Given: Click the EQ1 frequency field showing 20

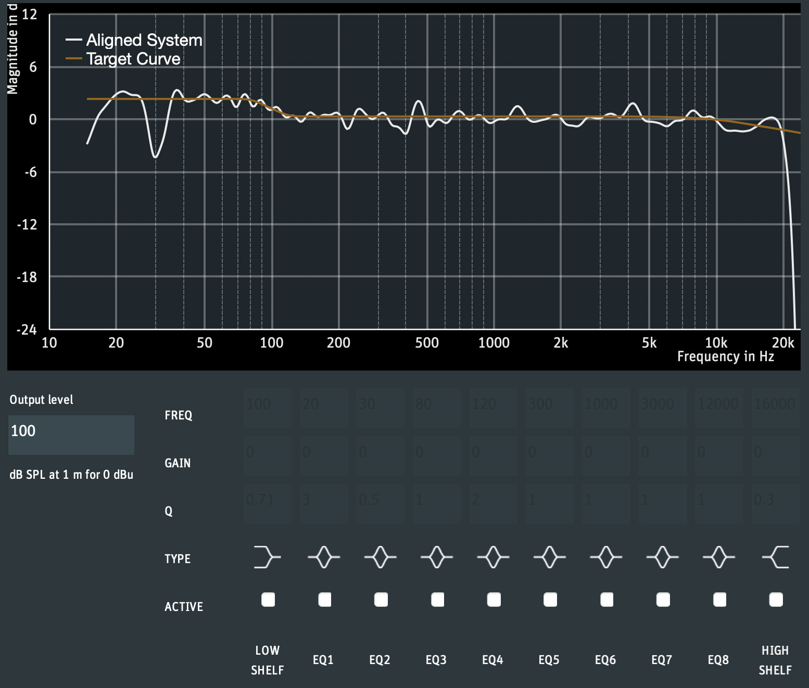Looking at the screenshot, I should [x=324, y=408].
